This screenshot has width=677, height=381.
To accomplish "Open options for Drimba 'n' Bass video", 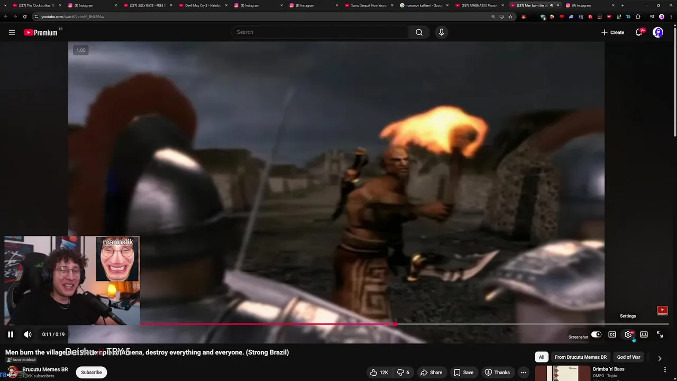I will [665, 369].
